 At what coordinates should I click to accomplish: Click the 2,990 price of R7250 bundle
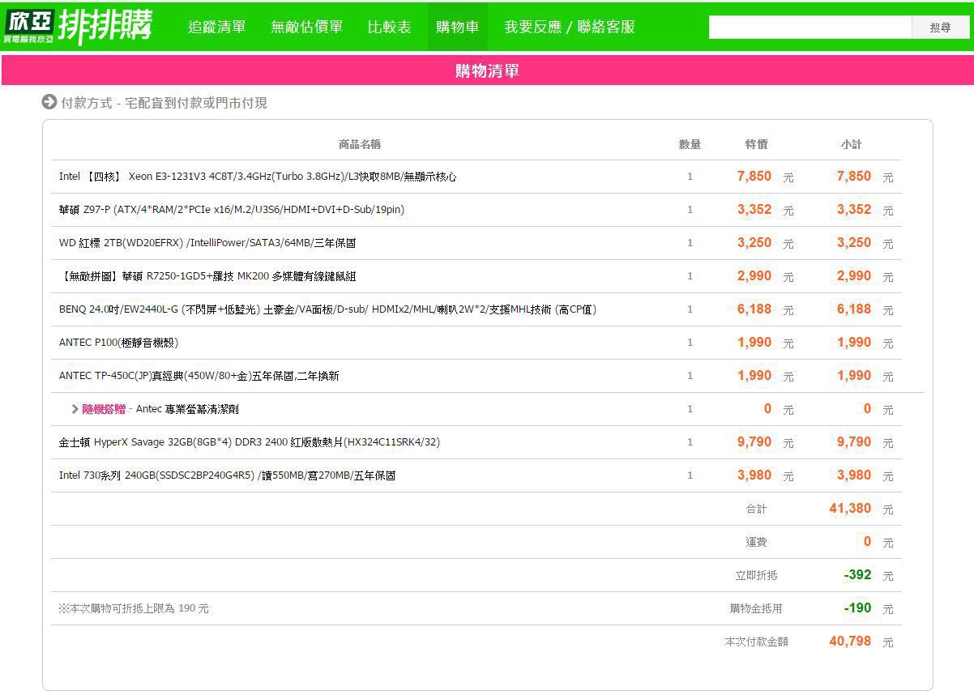click(754, 275)
